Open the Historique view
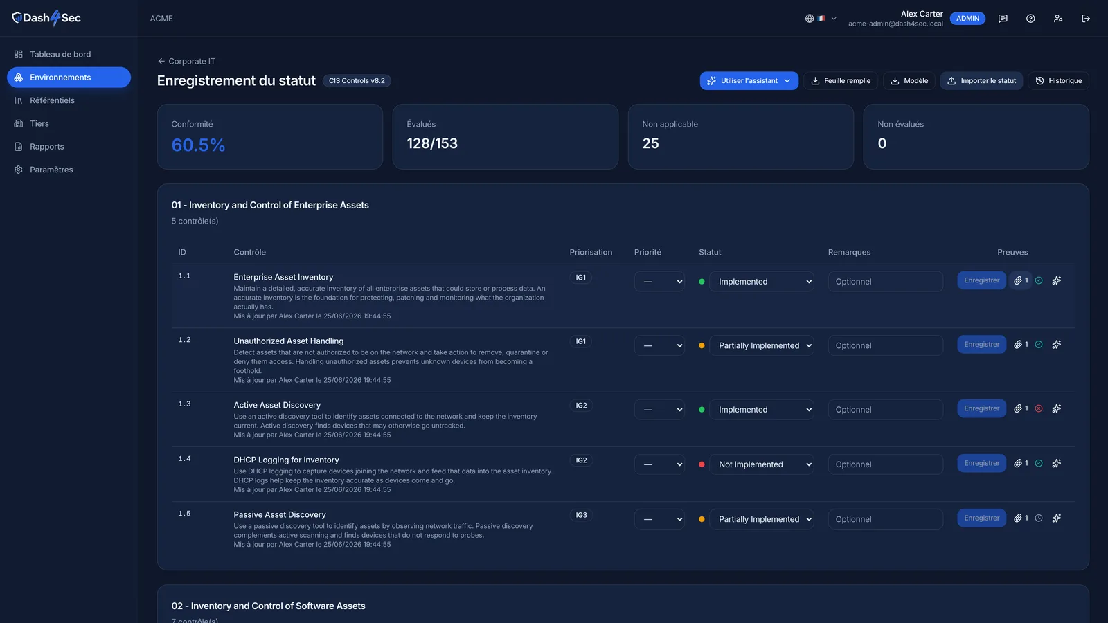The width and height of the screenshot is (1108, 623). [1058, 81]
